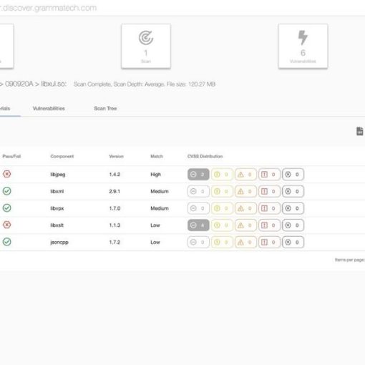Click version 1.7.0 in libvpx row
The height and width of the screenshot is (365, 365).
click(x=115, y=208)
